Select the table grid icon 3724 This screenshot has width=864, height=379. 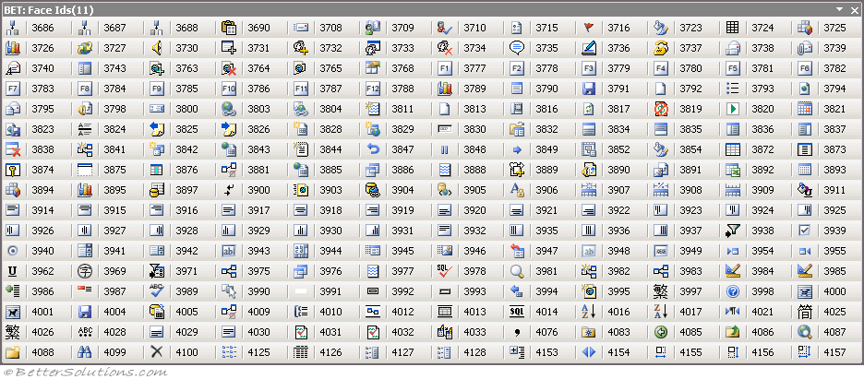click(733, 28)
